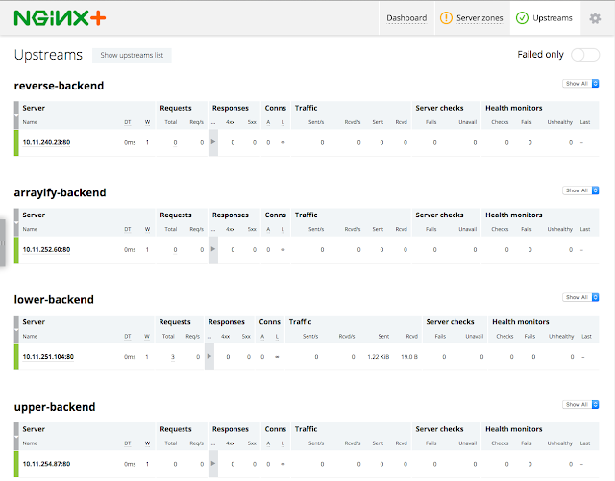This screenshot has height=481, width=615.
Task: Open the settings gear icon
Action: 595,18
